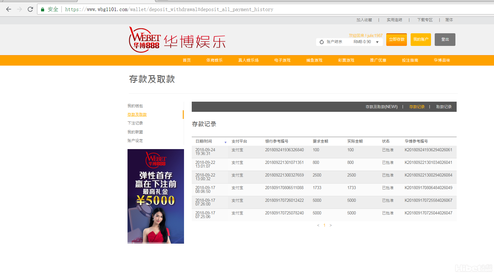Refresh account balance with circular arrow icon

(x=322, y=42)
